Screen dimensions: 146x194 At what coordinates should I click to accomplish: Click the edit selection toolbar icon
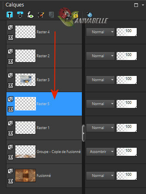coord(41,15)
